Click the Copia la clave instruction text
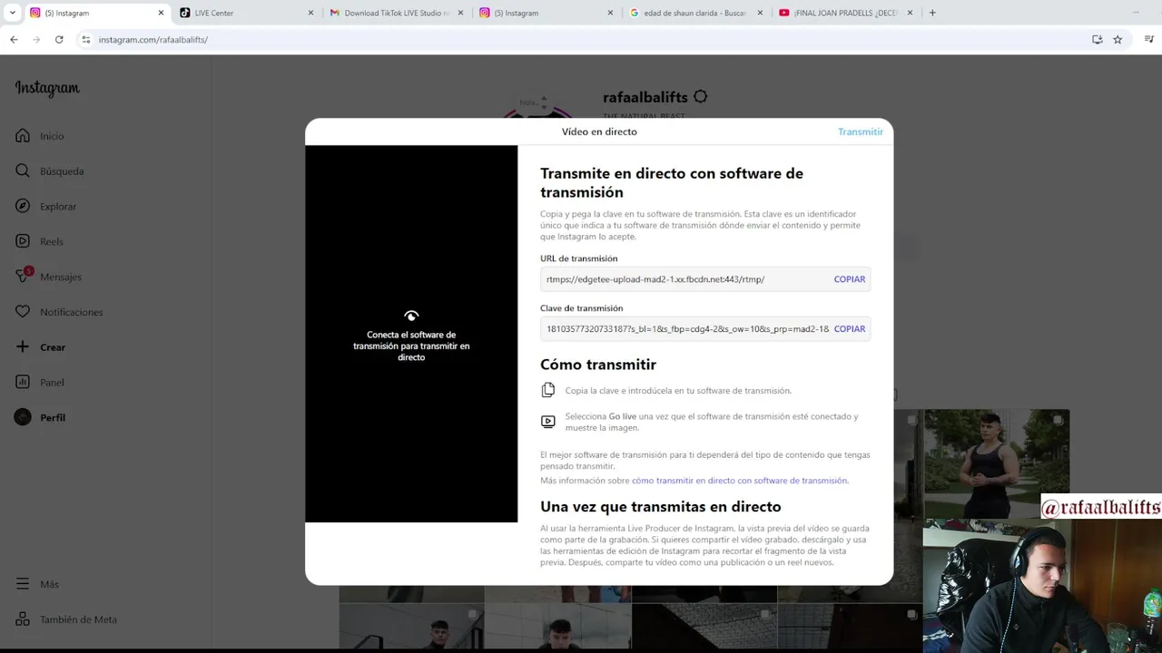The height and width of the screenshot is (653, 1162). [x=678, y=391]
